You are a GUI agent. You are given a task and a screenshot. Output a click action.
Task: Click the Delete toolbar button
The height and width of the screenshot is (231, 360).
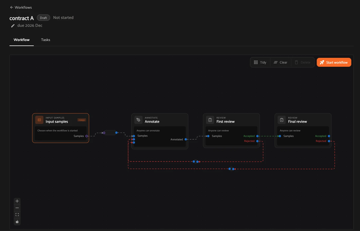(x=303, y=62)
